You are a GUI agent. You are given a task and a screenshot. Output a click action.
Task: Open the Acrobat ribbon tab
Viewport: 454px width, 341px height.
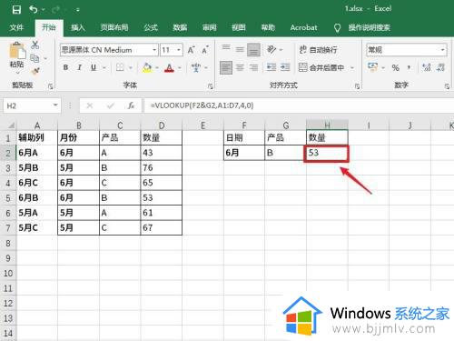pyautogui.click(x=303, y=27)
